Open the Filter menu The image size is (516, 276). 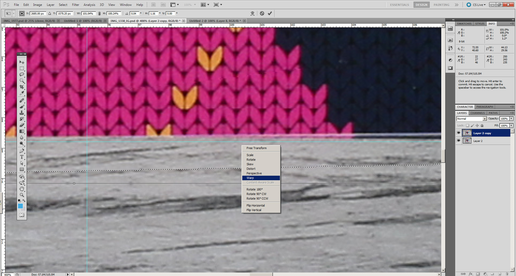pos(76,5)
